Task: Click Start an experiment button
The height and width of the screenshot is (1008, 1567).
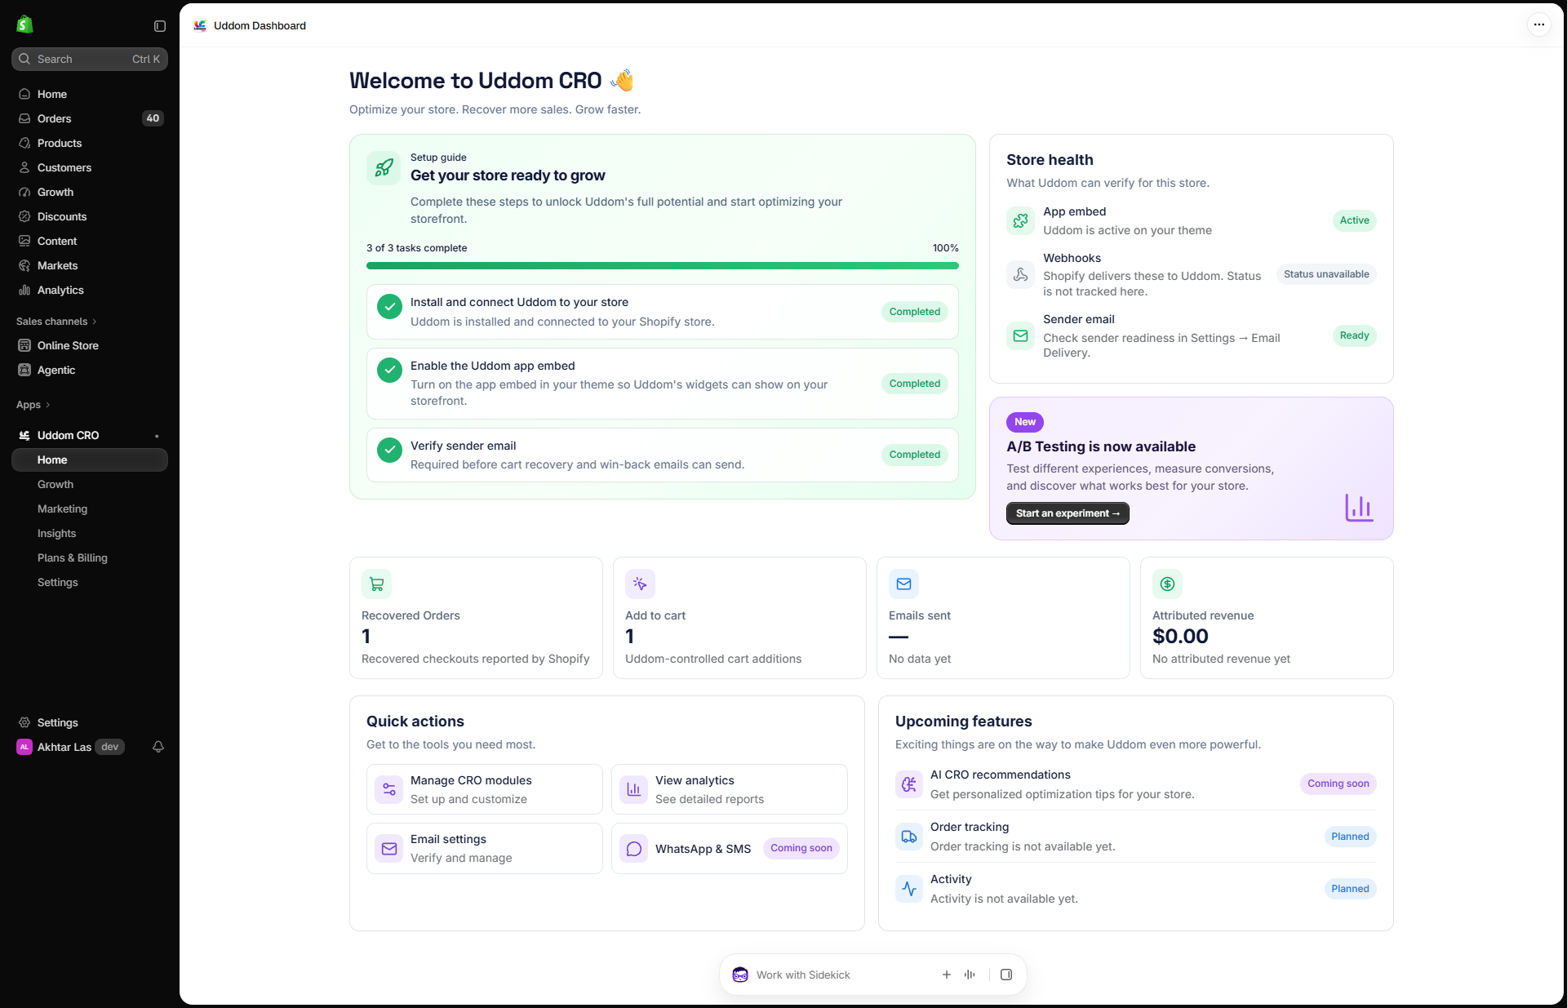Action: point(1068,513)
